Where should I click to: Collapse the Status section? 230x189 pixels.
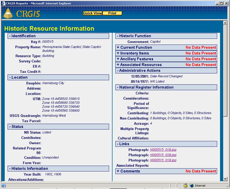click(x=58, y=127)
